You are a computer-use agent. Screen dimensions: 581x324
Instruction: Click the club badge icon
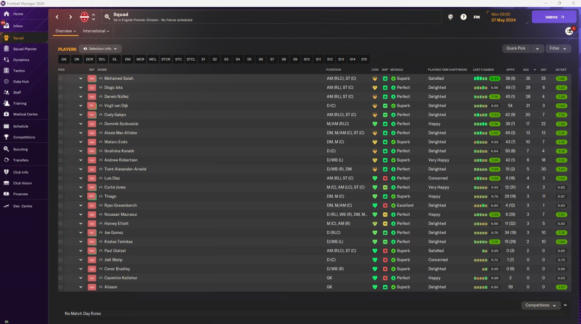pos(84,17)
